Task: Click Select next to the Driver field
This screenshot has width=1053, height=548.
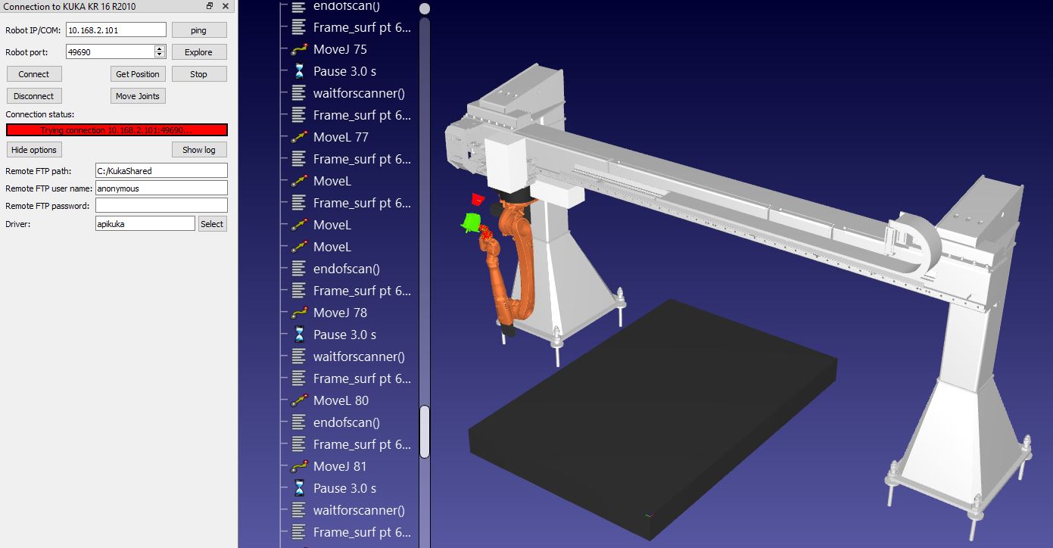Action: [212, 224]
